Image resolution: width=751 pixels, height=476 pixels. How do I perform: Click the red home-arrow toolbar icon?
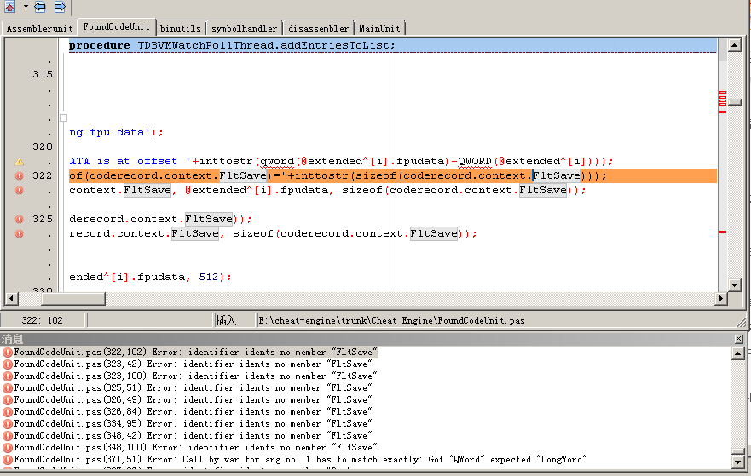coord(9,7)
